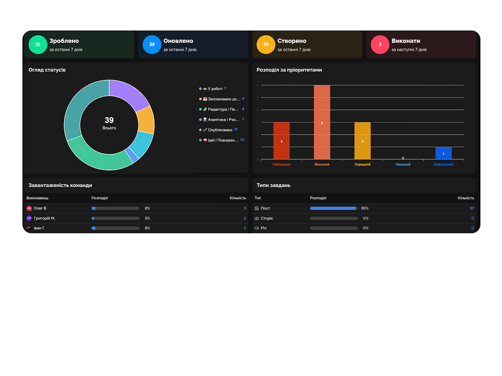Click the blue circle badge showing 35

(152, 44)
